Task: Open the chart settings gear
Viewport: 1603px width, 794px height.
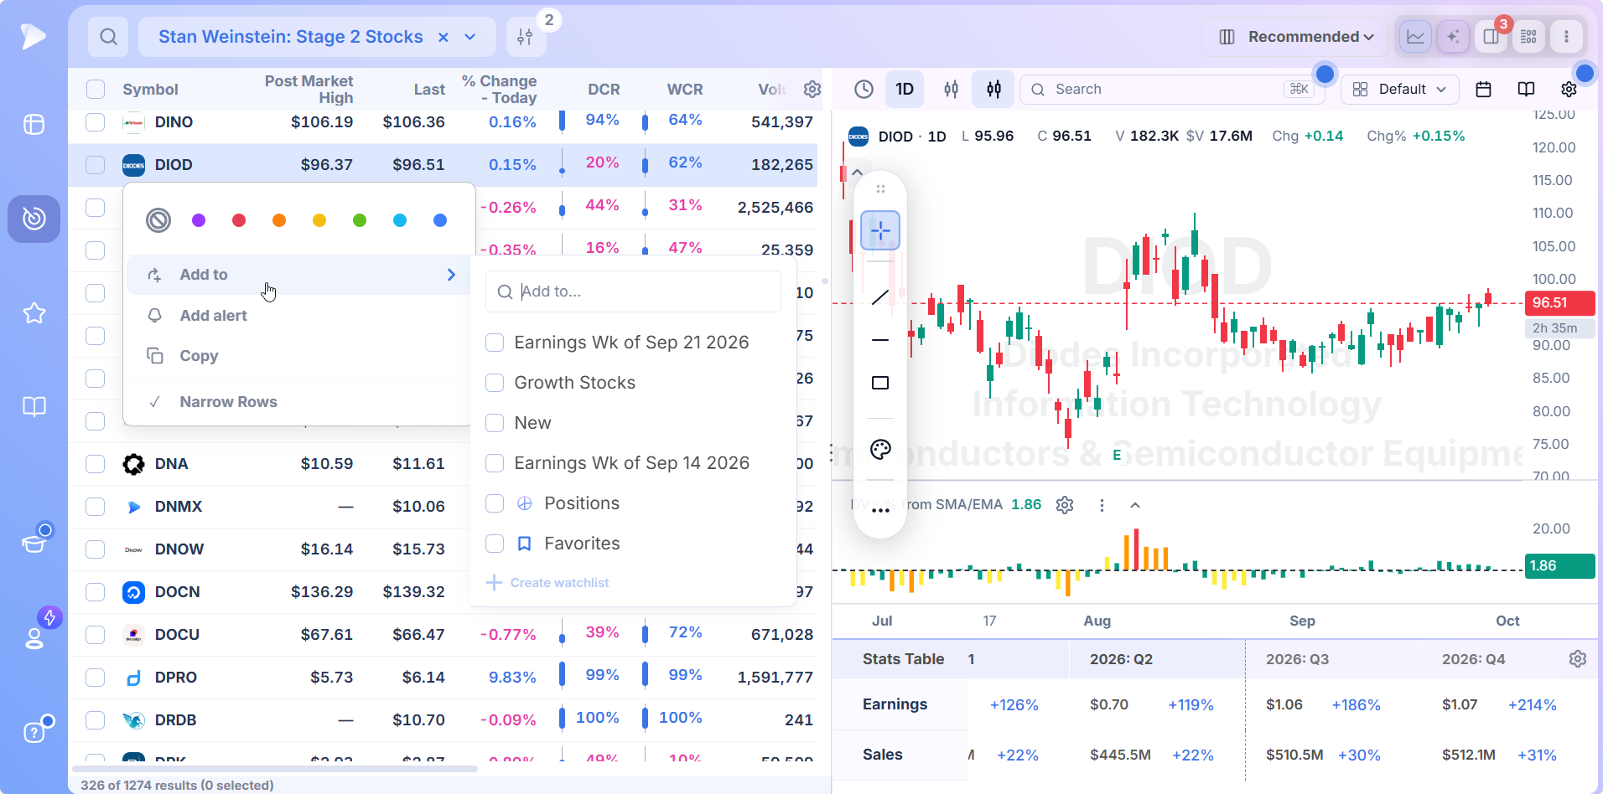Action: point(1569,89)
